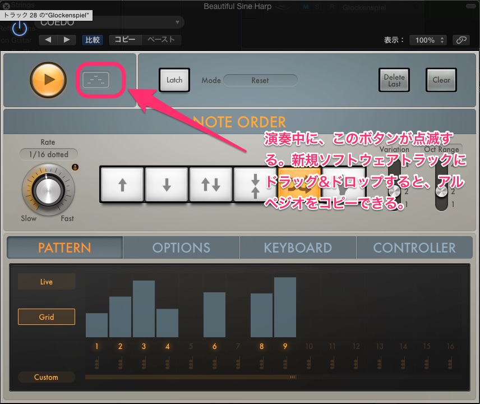480x404 pixels.
Task: Enable grid step 10
Action: pyautogui.click(x=309, y=346)
